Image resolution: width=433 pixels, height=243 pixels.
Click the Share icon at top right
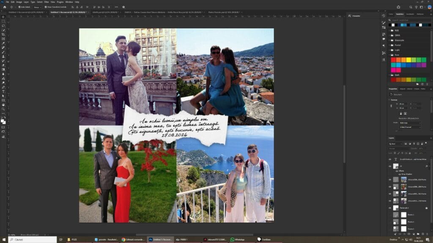(x=398, y=7)
